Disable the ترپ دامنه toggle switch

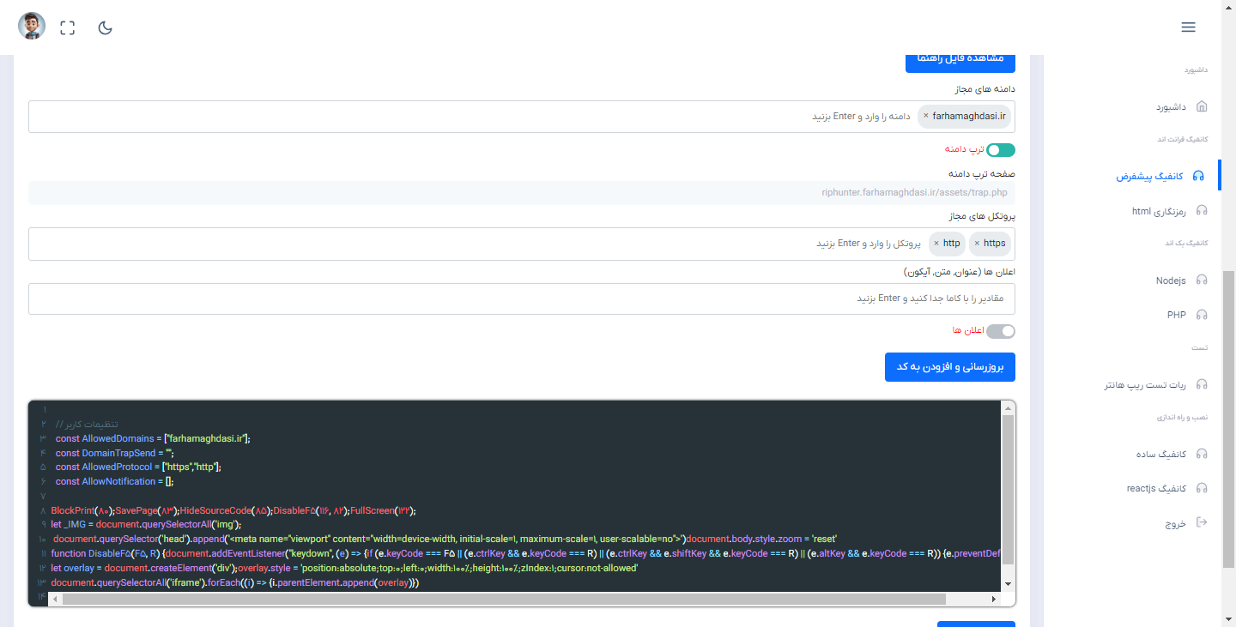coord(1000,150)
